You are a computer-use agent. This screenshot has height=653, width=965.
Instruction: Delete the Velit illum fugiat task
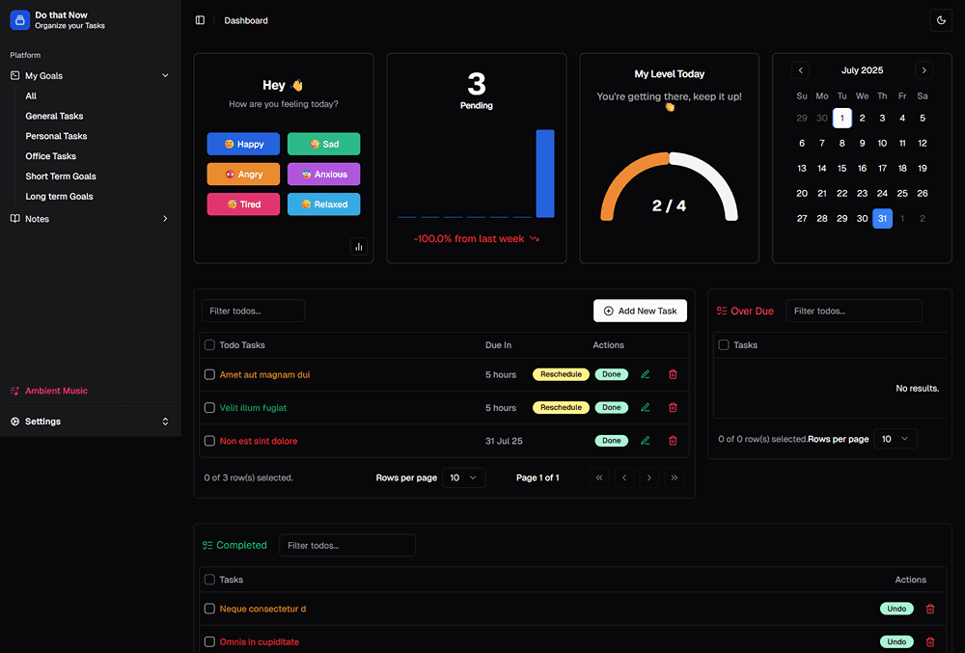tap(673, 408)
